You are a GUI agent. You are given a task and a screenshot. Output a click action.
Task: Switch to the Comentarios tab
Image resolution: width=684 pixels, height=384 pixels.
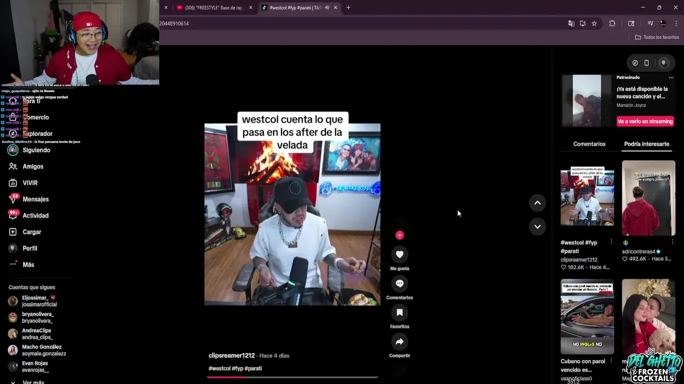[589, 144]
